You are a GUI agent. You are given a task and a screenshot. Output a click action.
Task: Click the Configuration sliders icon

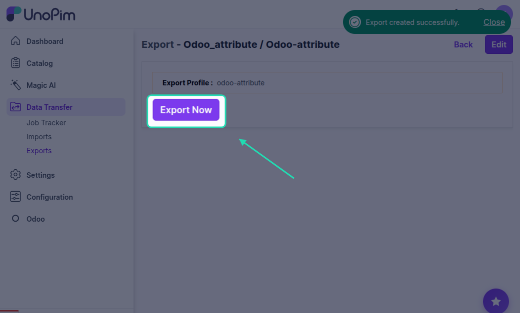point(15,196)
